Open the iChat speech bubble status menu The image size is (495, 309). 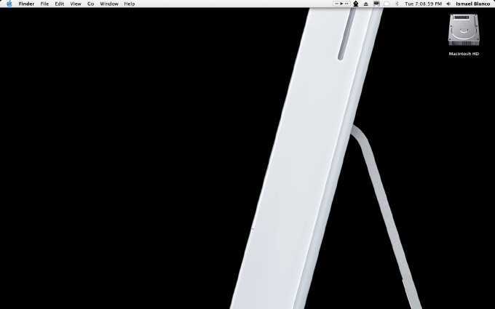(x=386, y=4)
